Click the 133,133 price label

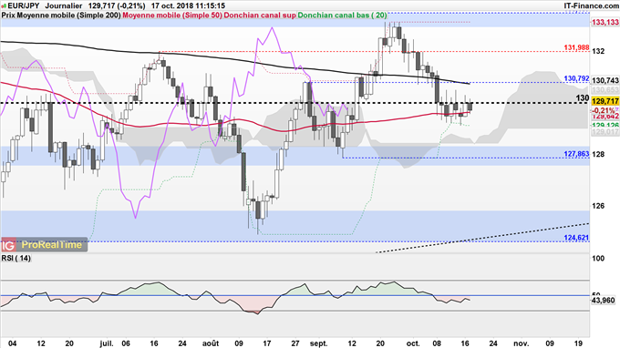pos(604,23)
